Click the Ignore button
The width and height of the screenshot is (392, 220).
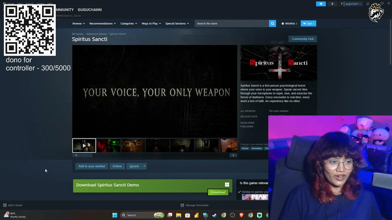[x=134, y=166]
